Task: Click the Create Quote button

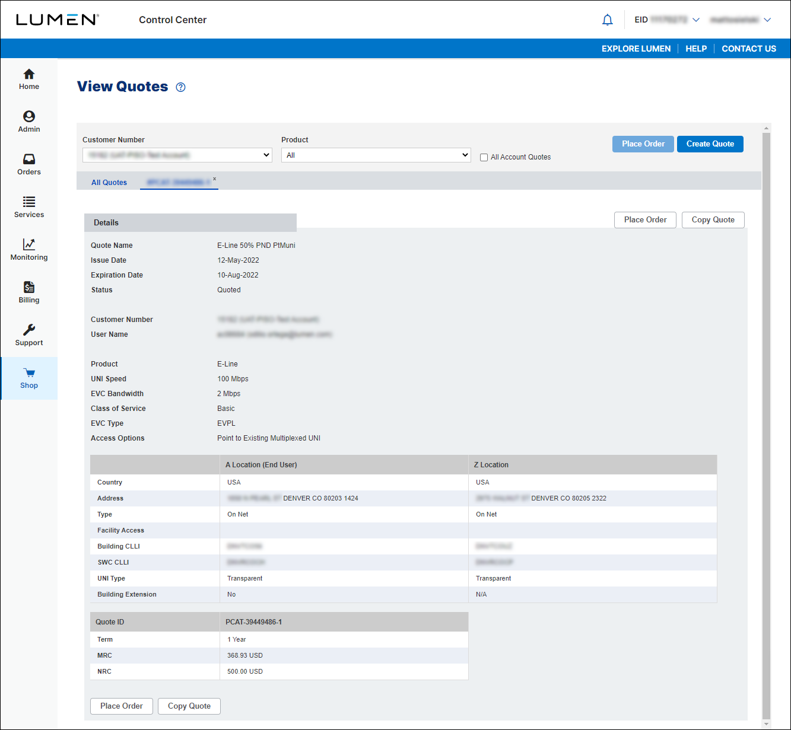Action: [x=710, y=144]
